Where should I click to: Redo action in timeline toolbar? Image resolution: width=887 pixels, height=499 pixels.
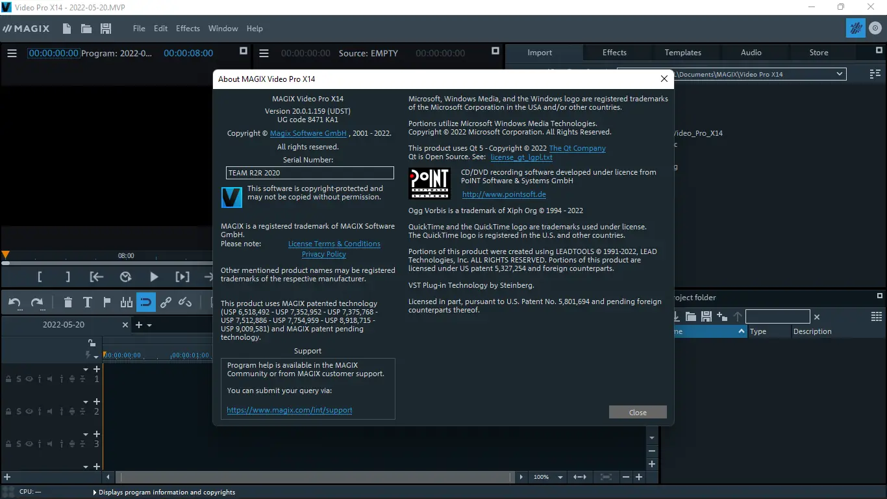(x=37, y=302)
